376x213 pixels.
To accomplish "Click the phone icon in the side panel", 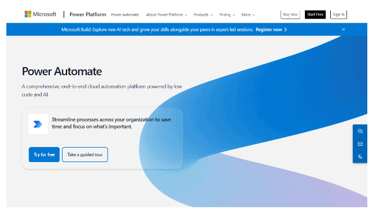I will 360,157.
